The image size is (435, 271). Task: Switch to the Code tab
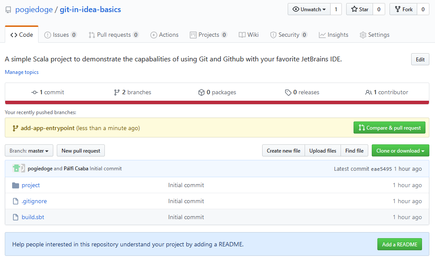click(22, 35)
